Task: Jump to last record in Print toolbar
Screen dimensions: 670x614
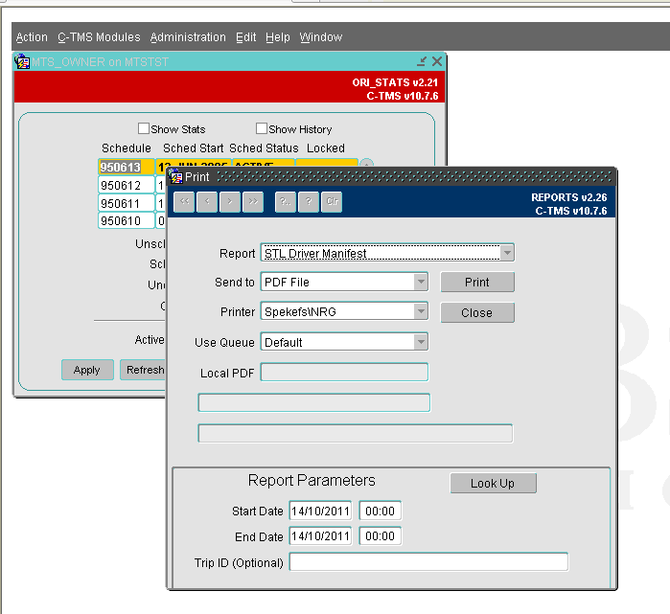Action: pyautogui.click(x=253, y=201)
